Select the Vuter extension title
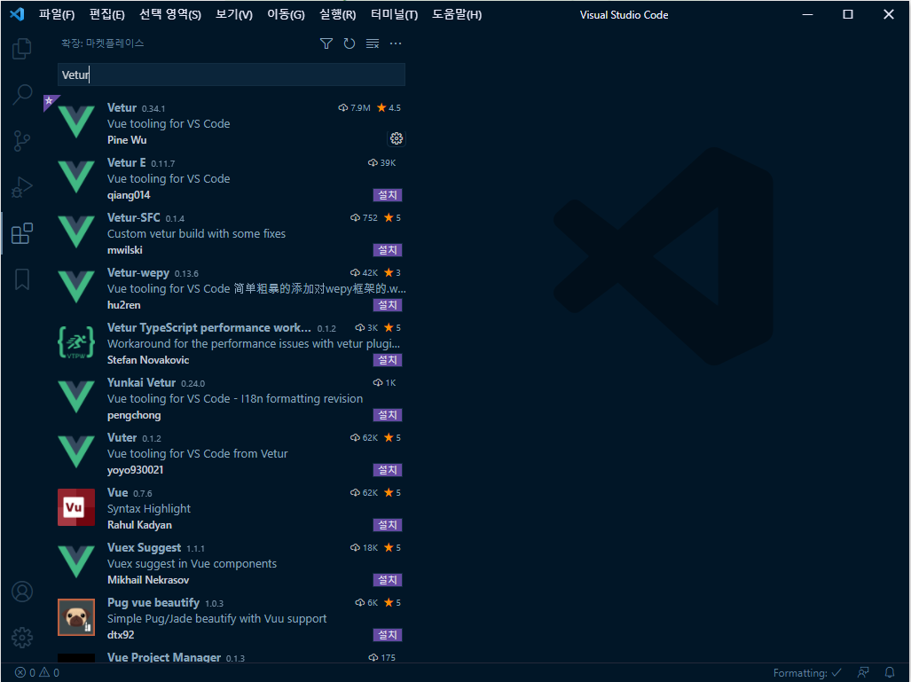This screenshot has height=682, width=911. click(x=122, y=437)
